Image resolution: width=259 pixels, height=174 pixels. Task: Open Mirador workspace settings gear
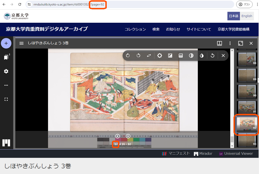tap(6, 71)
